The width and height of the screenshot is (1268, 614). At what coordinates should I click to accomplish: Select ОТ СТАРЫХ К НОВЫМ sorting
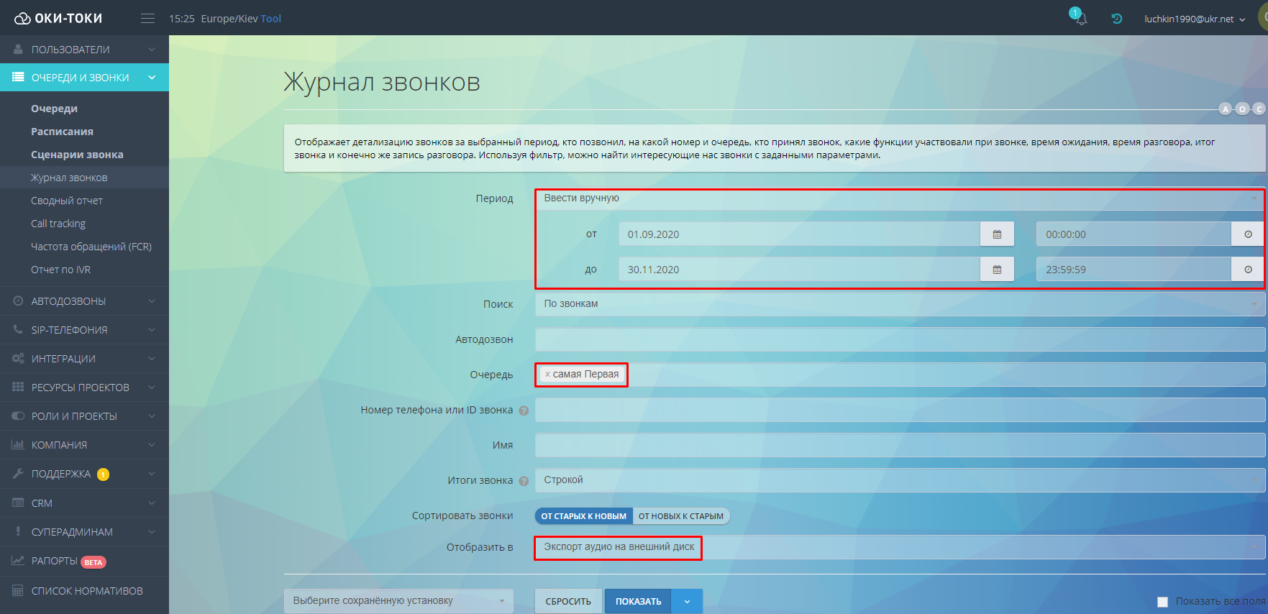[x=583, y=516]
